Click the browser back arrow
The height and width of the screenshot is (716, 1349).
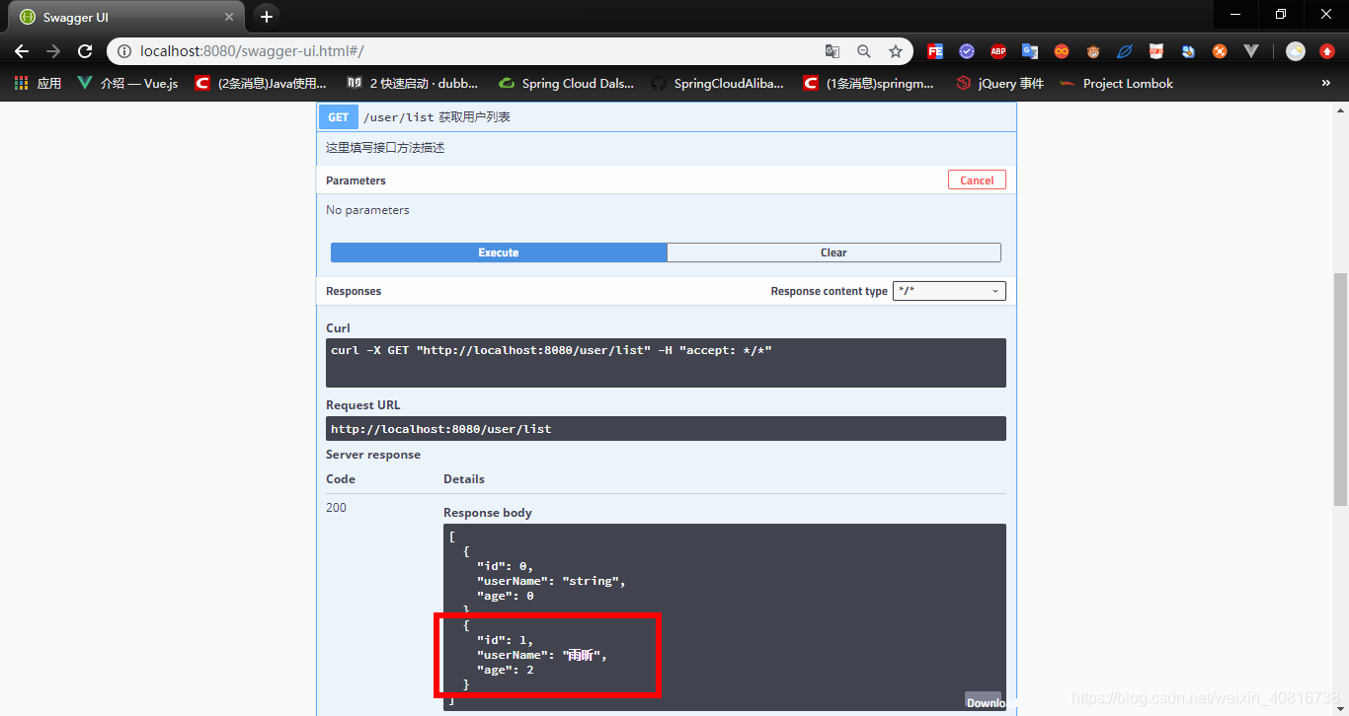click(x=22, y=51)
